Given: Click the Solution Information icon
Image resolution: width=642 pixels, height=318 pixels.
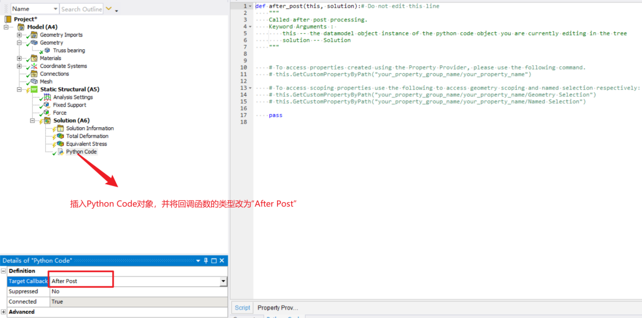Looking at the screenshot, I should pyautogui.click(x=61, y=128).
